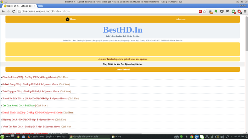Open the network connection tray icon
The width and height of the screenshot is (248, 139).
tap(227, 137)
